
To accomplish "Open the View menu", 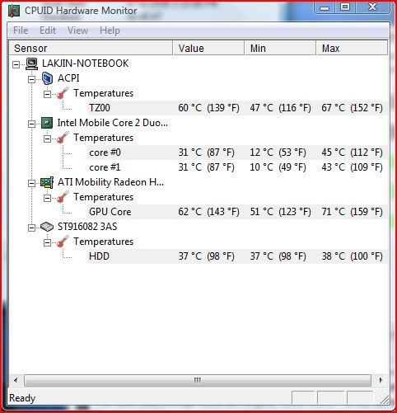I will 77,31.
